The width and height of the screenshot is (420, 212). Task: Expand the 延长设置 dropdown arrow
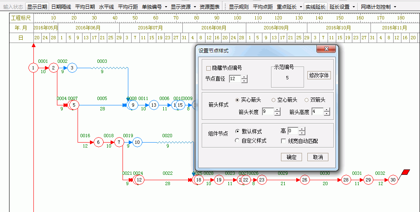pos(354,7)
